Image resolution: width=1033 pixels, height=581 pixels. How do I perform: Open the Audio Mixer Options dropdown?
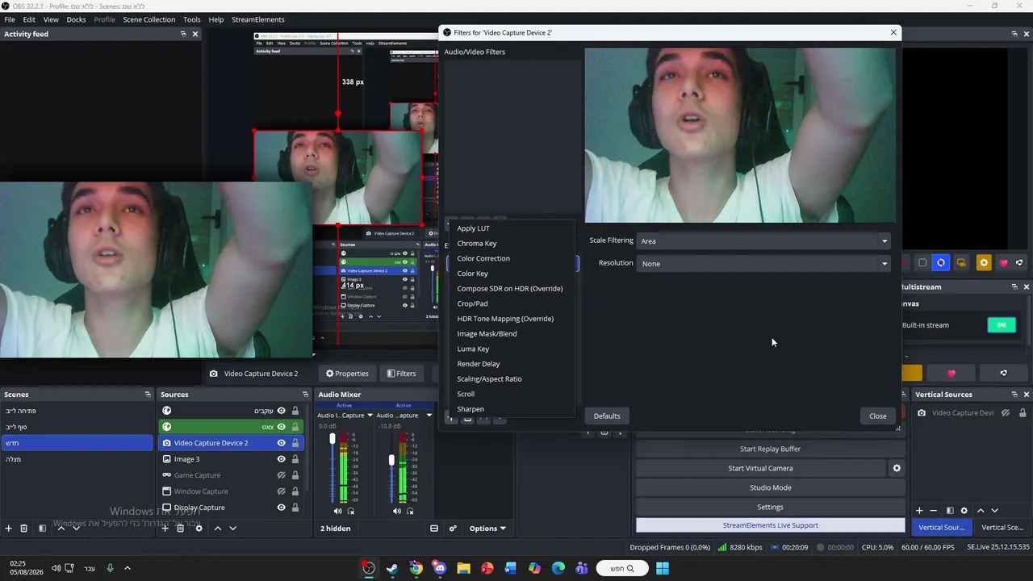(487, 529)
